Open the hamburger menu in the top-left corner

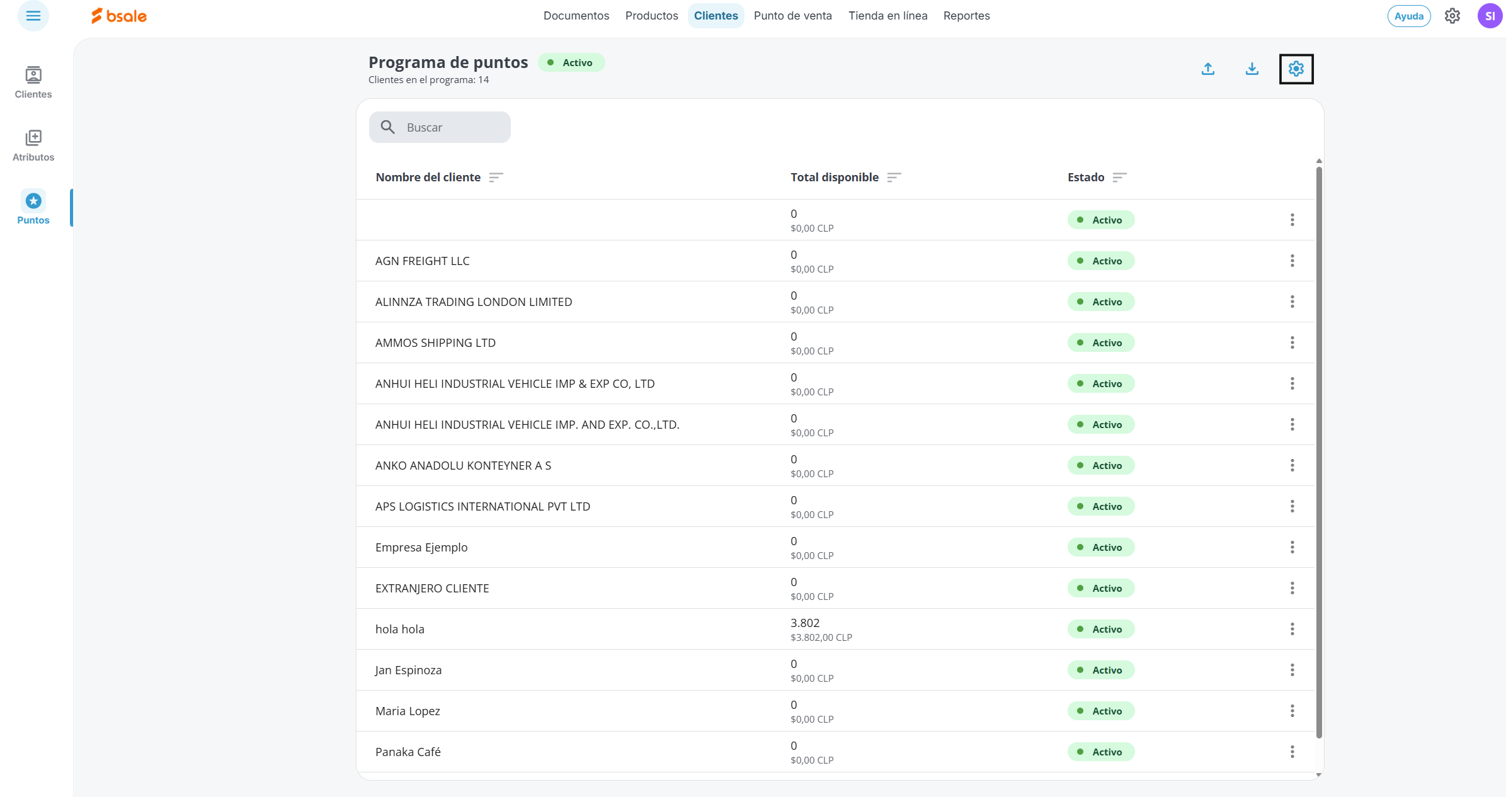[x=33, y=16]
